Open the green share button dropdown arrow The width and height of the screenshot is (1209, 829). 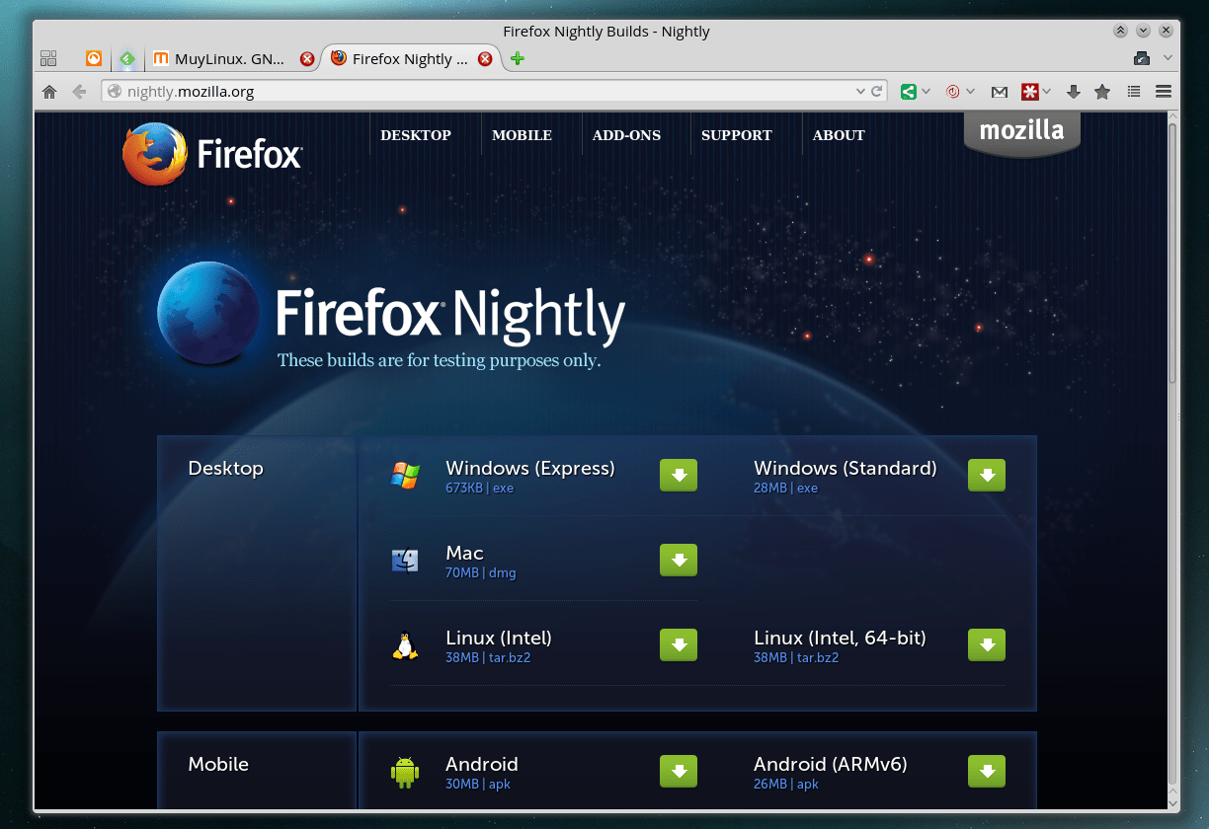click(926, 92)
